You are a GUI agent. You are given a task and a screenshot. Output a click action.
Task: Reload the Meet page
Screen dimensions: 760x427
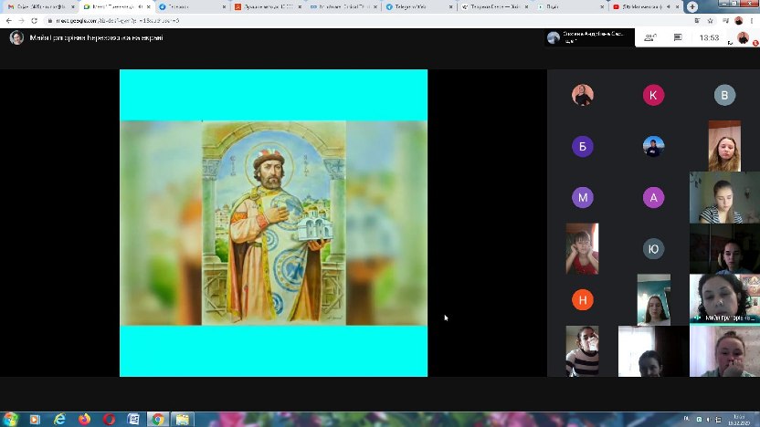35,19
